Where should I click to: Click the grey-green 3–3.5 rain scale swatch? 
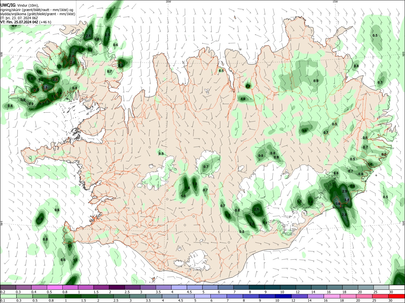pyautogui.click(x=137, y=296)
